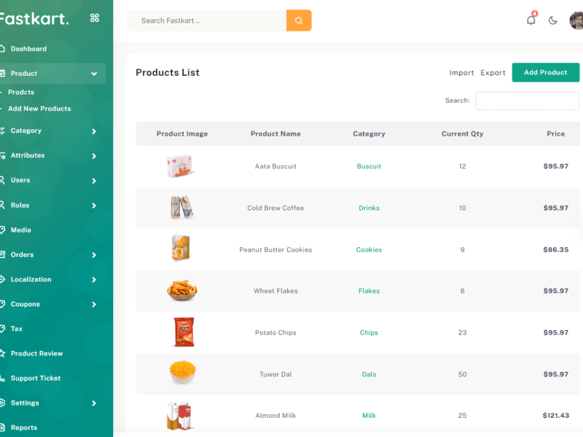
Task: Expand the Settings submenu arrow
Action: pos(94,403)
